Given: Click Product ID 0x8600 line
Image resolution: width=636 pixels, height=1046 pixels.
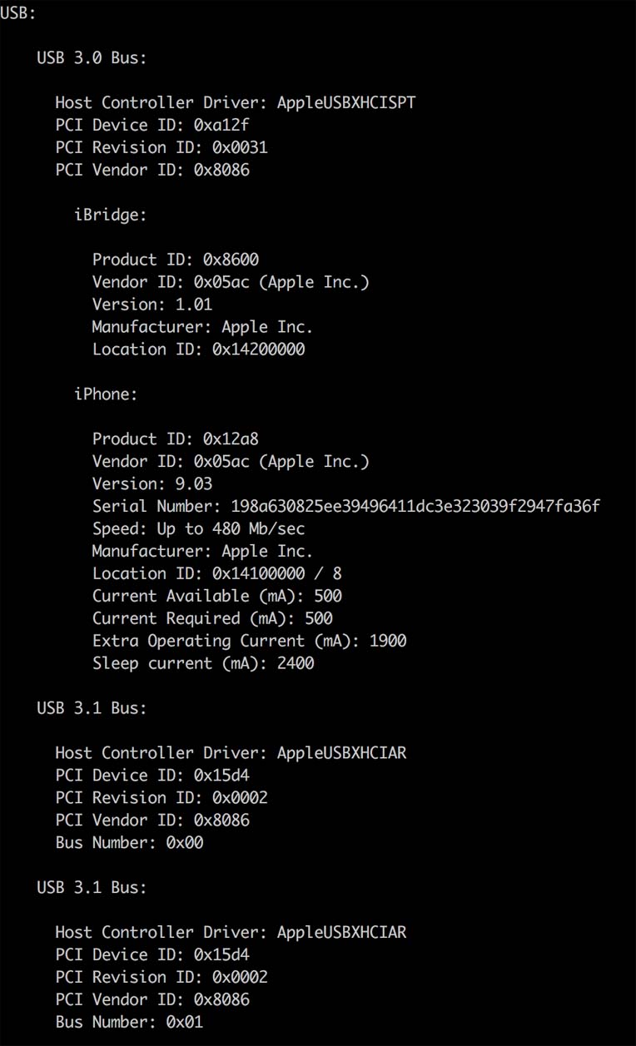Looking at the screenshot, I should [175, 260].
